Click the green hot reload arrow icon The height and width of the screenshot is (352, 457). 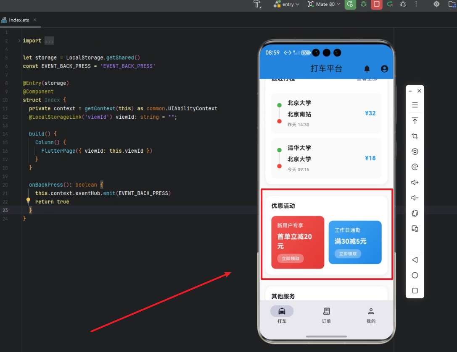[x=390, y=4]
